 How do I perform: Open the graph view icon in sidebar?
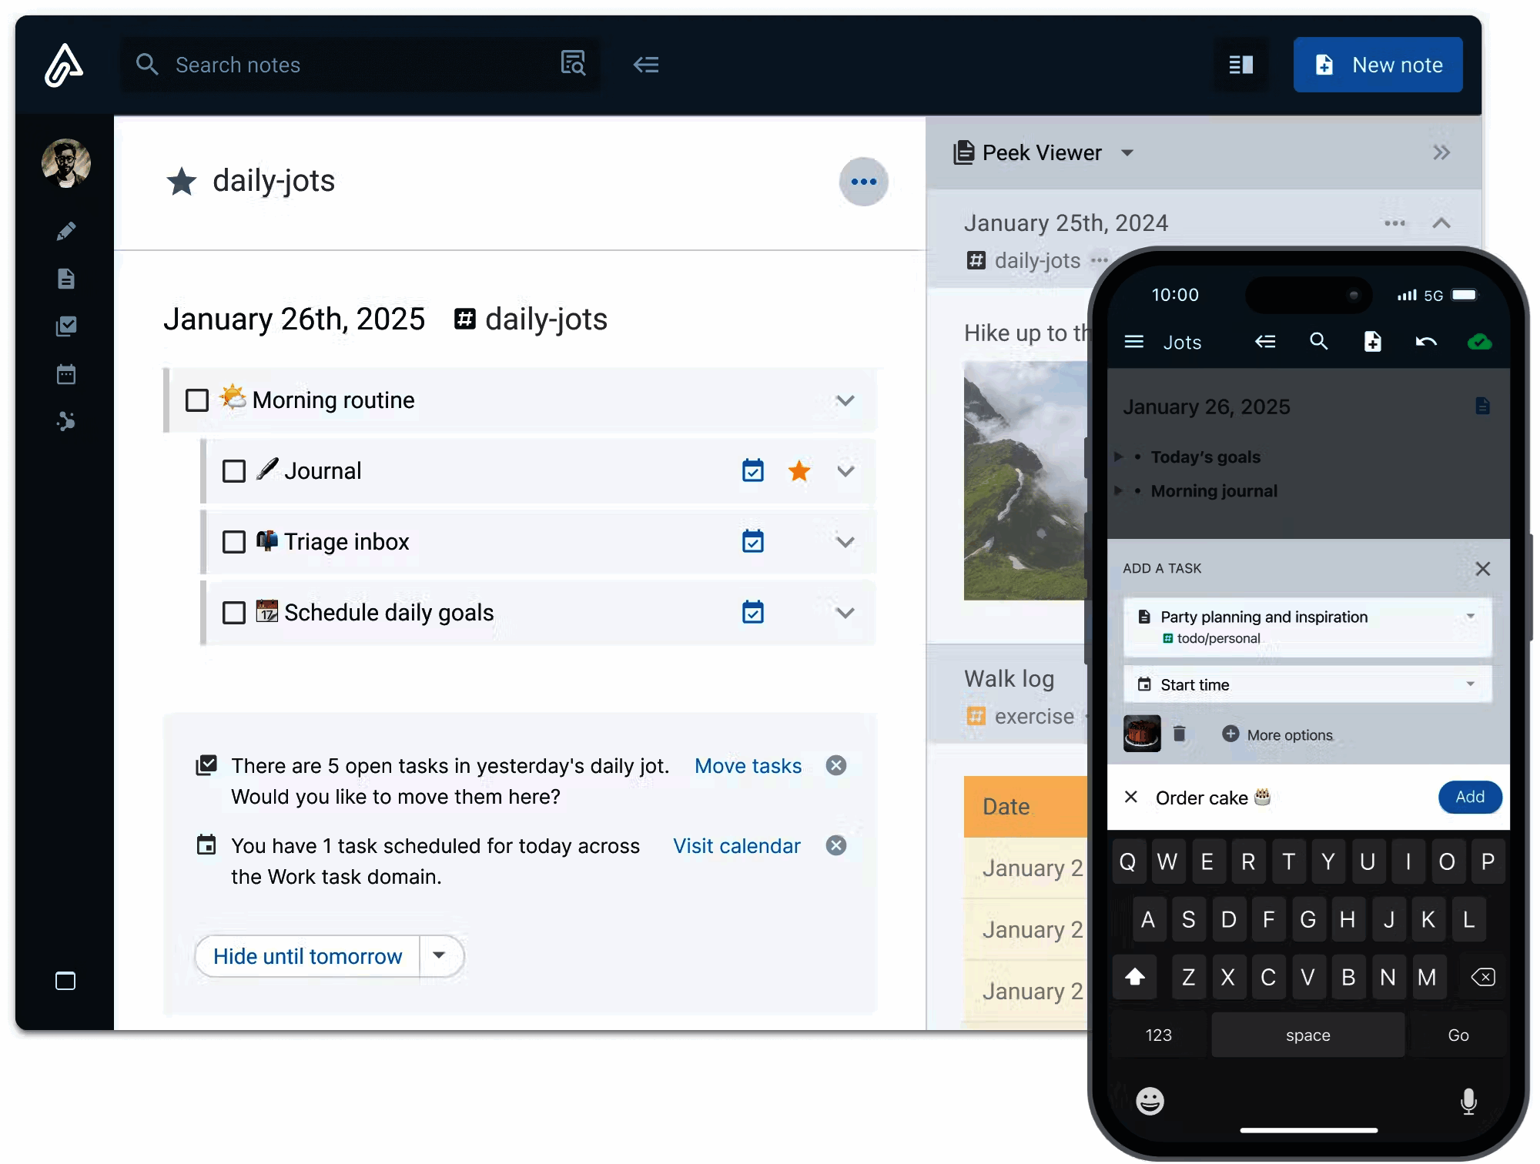click(x=66, y=422)
